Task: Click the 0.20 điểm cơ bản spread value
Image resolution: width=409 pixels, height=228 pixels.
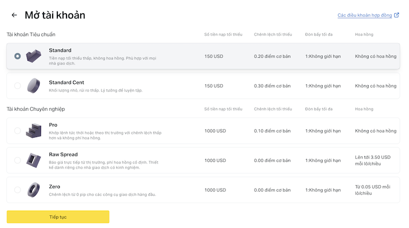Action: click(x=272, y=56)
